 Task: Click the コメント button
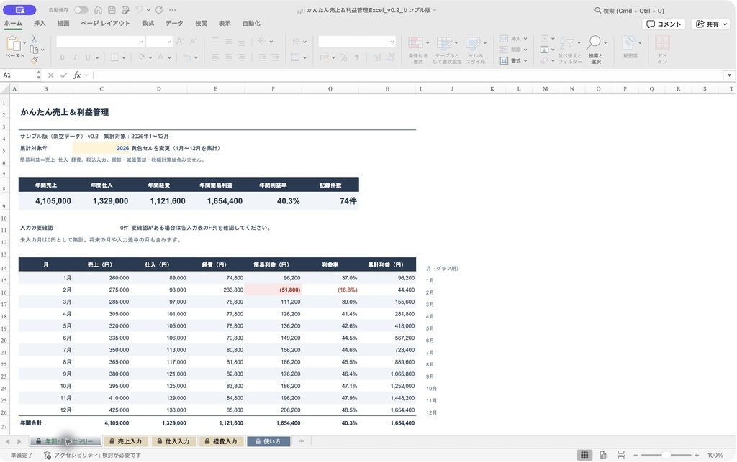[x=664, y=24]
